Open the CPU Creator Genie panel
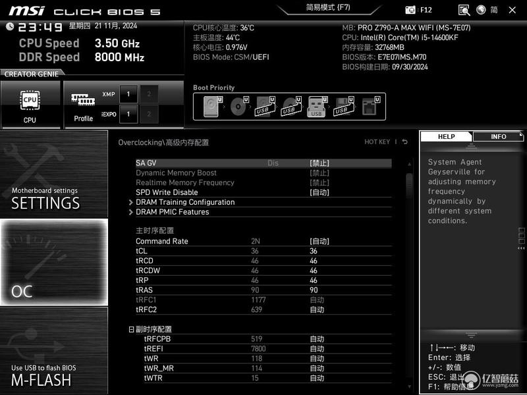This screenshot has height=395, width=527. (x=30, y=105)
